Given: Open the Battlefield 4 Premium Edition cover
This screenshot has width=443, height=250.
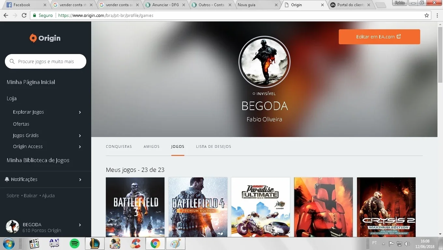Looking at the screenshot, I should click(x=198, y=207).
